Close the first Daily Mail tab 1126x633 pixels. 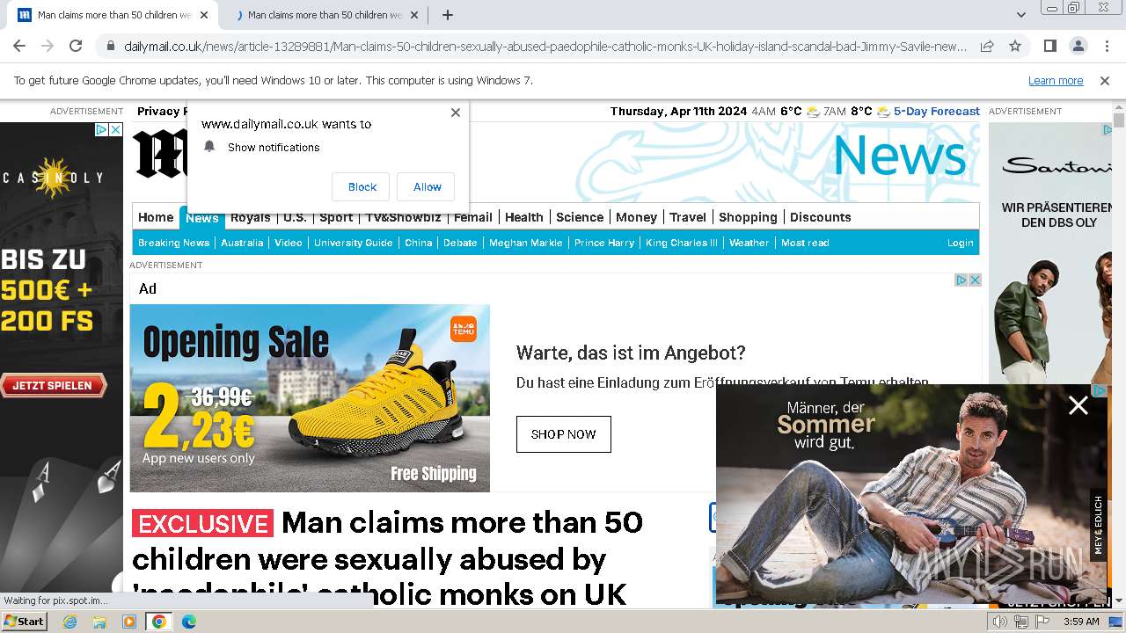(x=204, y=15)
